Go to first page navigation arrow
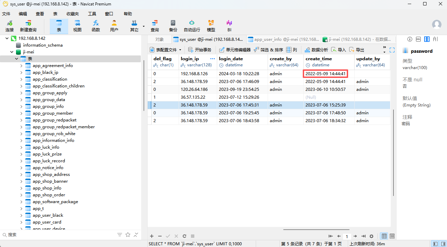This screenshot has width=447, height=247. [330, 236]
